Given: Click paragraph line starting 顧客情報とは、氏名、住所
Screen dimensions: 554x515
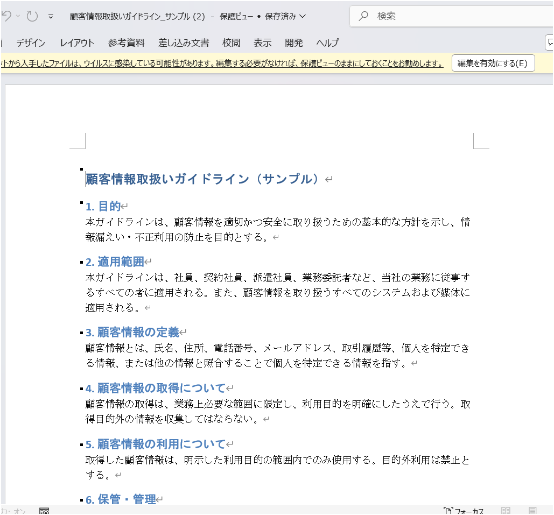Looking at the screenshot, I should pyautogui.click(x=278, y=348).
